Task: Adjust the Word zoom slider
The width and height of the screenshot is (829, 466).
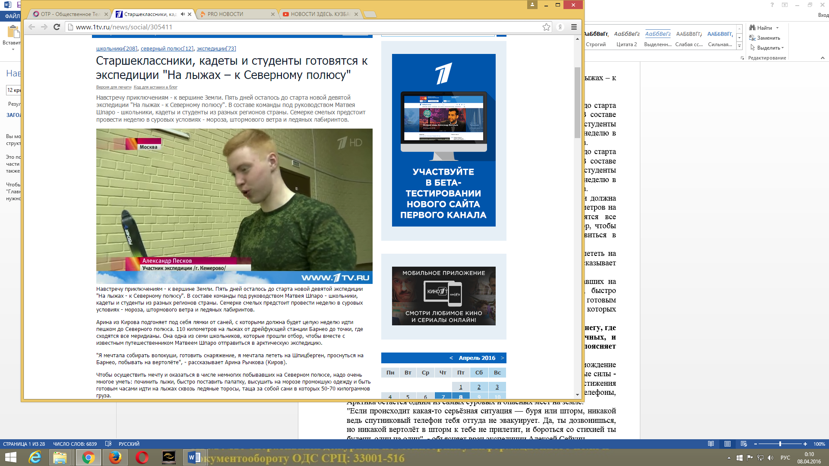Action: (780, 444)
